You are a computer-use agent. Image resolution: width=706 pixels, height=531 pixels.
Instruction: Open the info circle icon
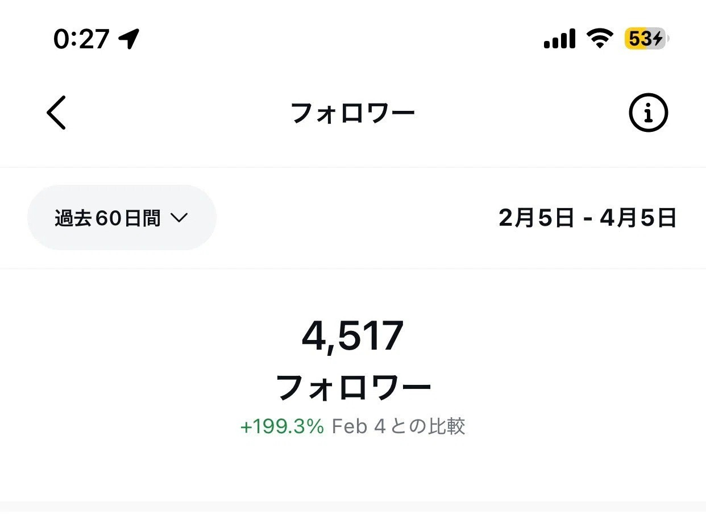648,113
